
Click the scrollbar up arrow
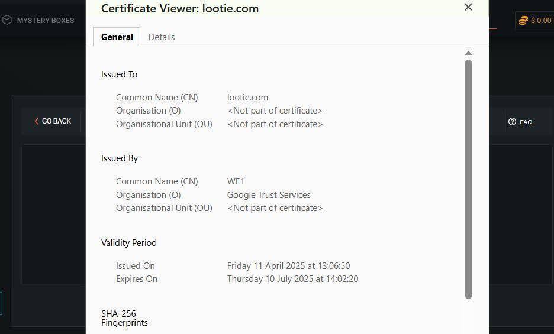pyautogui.click(x=468, y=53)
